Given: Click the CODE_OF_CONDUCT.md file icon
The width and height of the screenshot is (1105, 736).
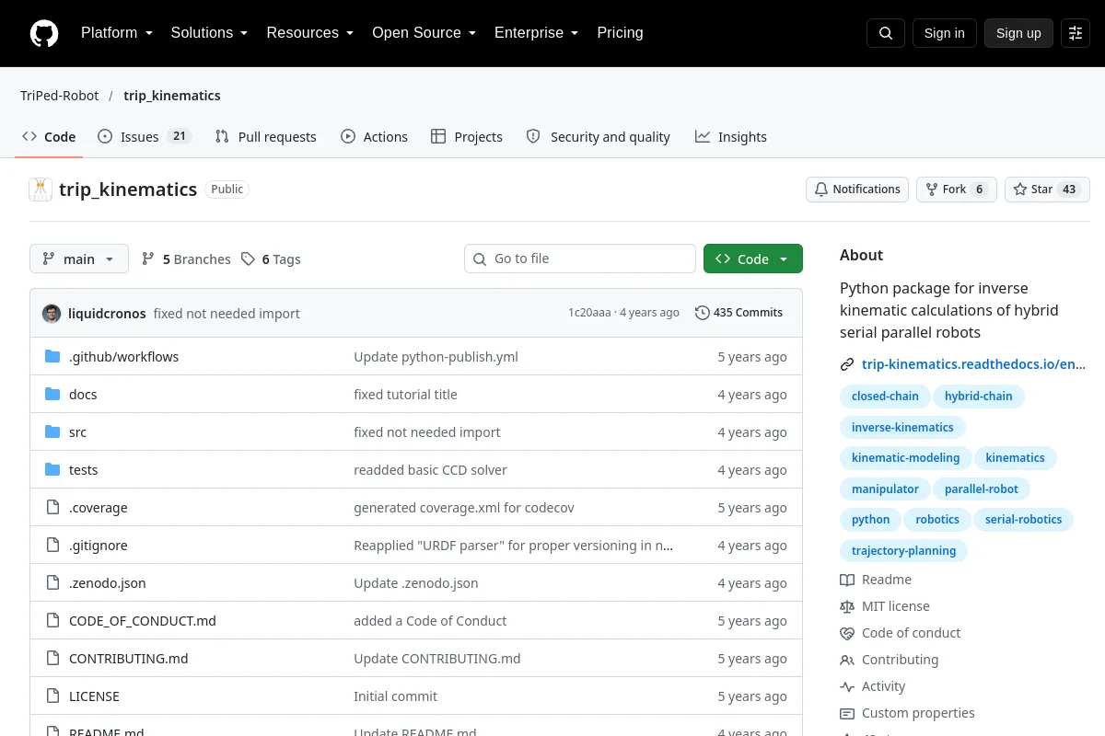Looking at the screenshot, I should pos(52,620).
